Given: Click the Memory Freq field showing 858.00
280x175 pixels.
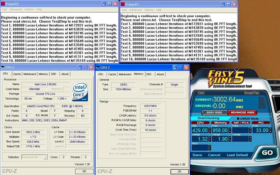Looking at the screenshot, I should click(220, 130).
